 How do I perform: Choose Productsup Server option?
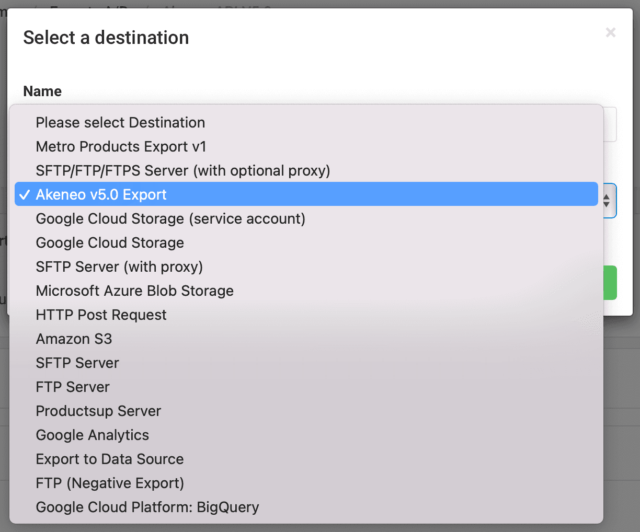pos(98,411)
